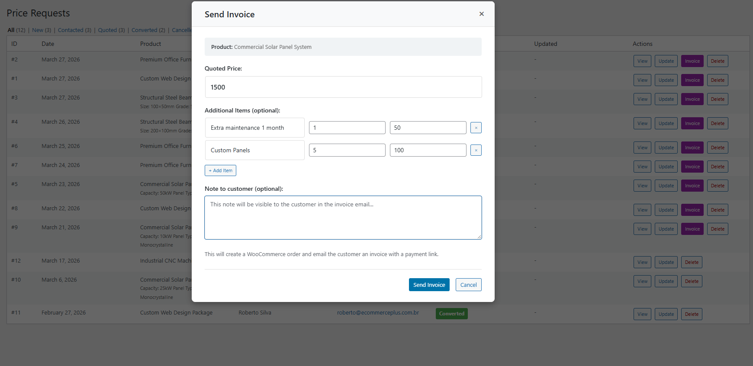Image resolution: width=753 pixels, height=366 pixels.
Task: Remove the Custom Panels item row
Action: point(476,150)
